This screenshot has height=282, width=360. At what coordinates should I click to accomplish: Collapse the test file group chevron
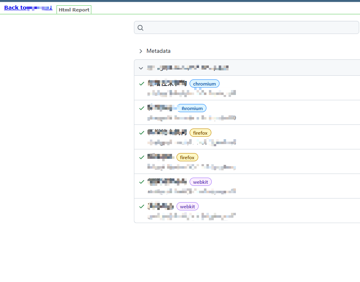pos(141,68)
